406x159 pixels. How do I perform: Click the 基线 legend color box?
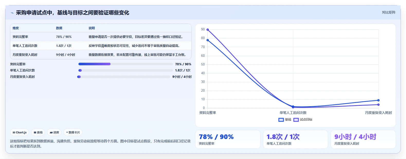[281, 120]
